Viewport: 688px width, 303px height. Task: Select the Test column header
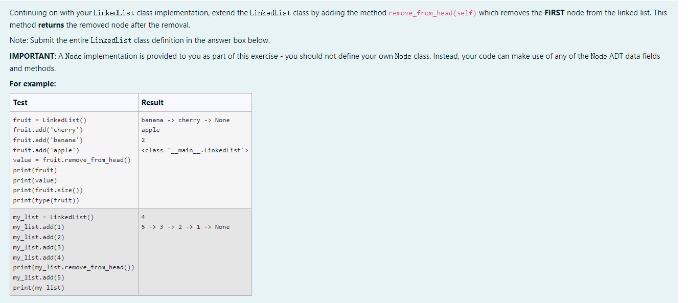pyautogui.click(x=19, y=102)
